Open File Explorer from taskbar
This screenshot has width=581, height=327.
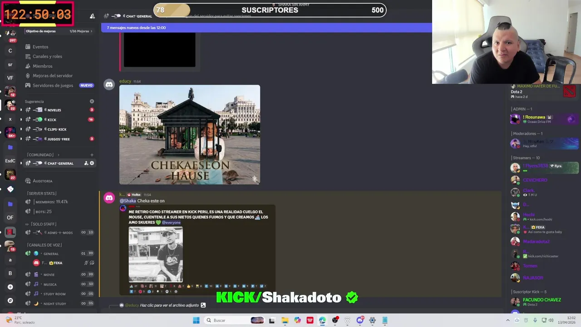(x=285, y=320)
